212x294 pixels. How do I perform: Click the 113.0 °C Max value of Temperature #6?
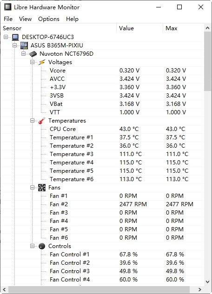(177, 179)
